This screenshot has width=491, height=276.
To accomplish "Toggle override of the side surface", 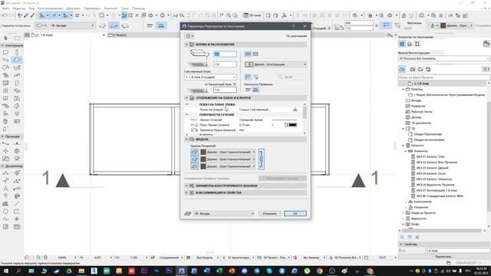I will coord(194,159).
